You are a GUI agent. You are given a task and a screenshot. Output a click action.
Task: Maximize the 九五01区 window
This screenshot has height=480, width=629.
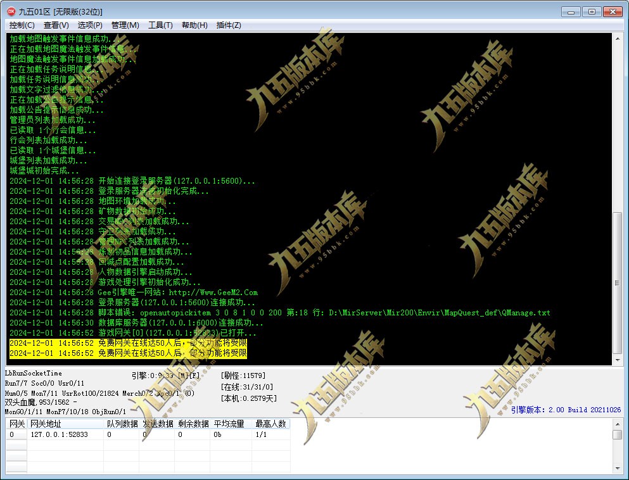click(591, 11)
